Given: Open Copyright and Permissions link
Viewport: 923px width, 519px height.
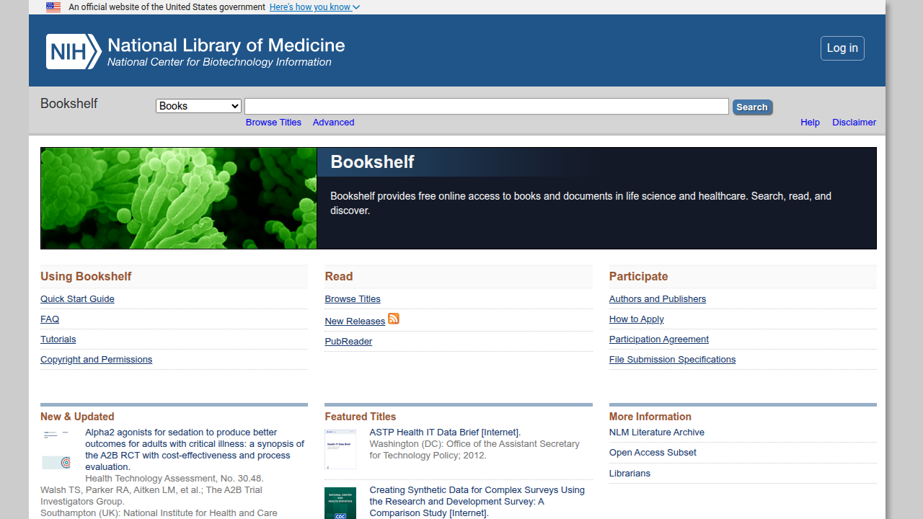Looking at the screenshot, I should [96, 360].
